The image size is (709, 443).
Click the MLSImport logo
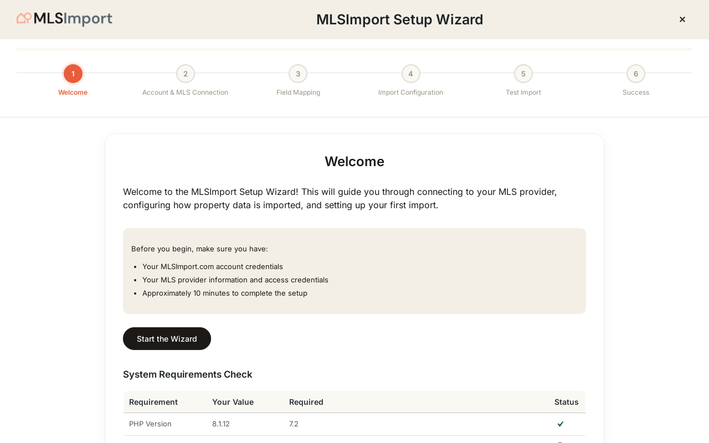[64, 19]
